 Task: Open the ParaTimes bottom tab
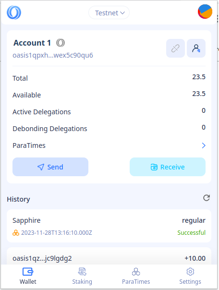[136, 276]
